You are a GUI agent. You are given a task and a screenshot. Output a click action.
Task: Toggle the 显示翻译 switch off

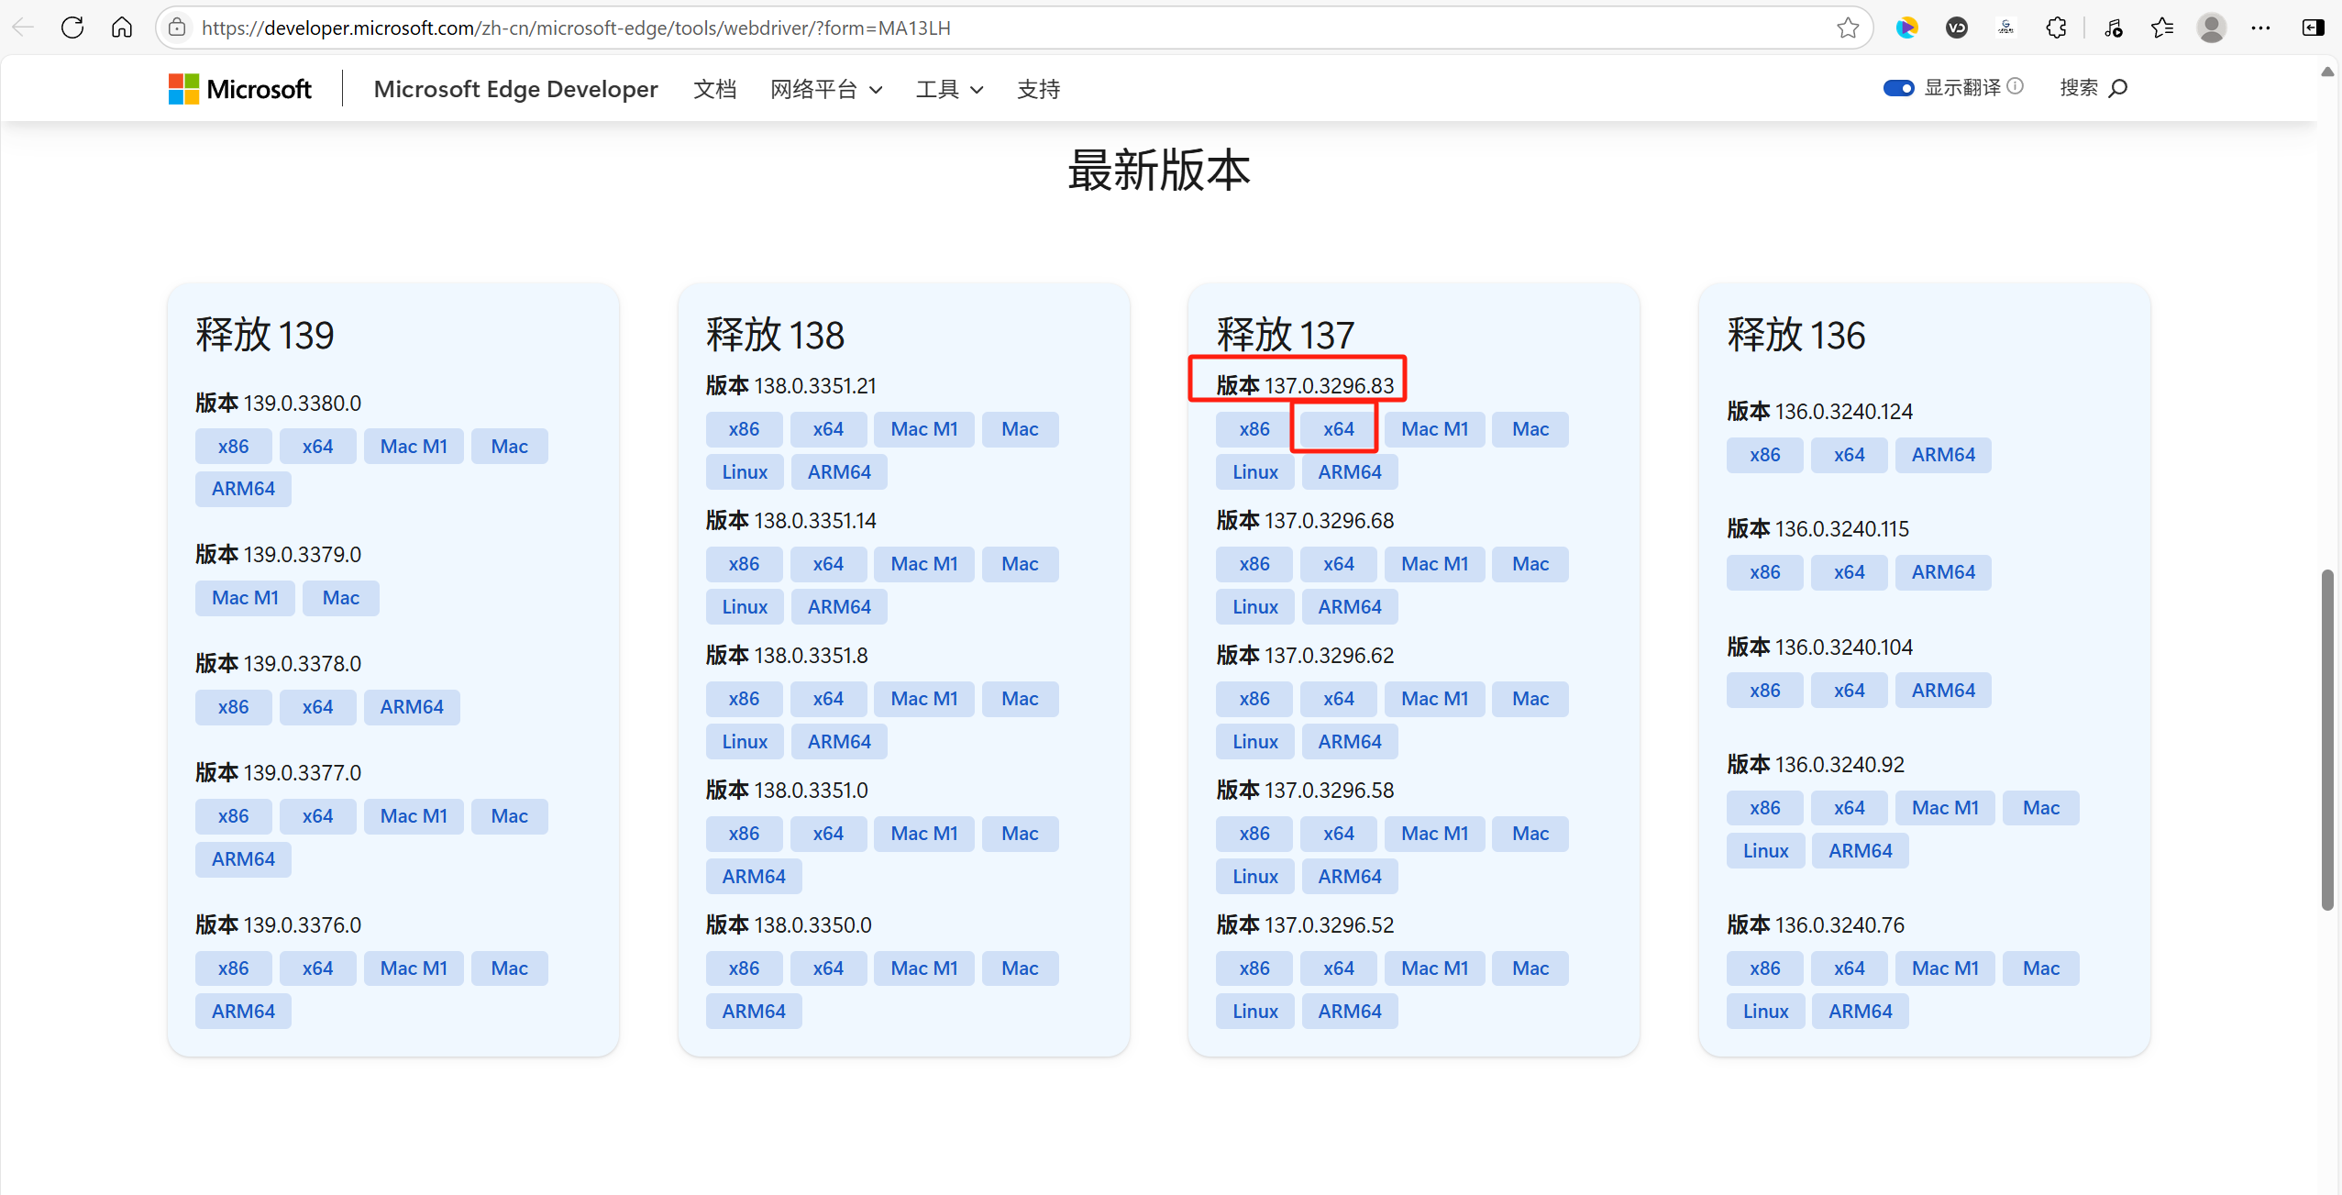(x=1897, y=88)
